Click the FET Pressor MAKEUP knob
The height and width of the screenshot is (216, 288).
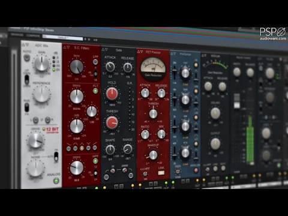153,155
